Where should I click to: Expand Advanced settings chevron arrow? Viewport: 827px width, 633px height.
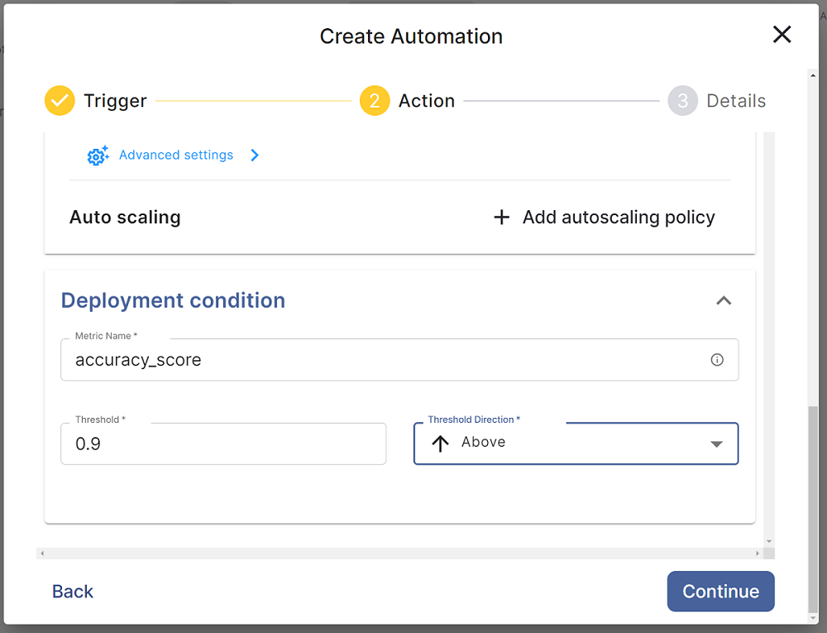[x=255, y=155]
